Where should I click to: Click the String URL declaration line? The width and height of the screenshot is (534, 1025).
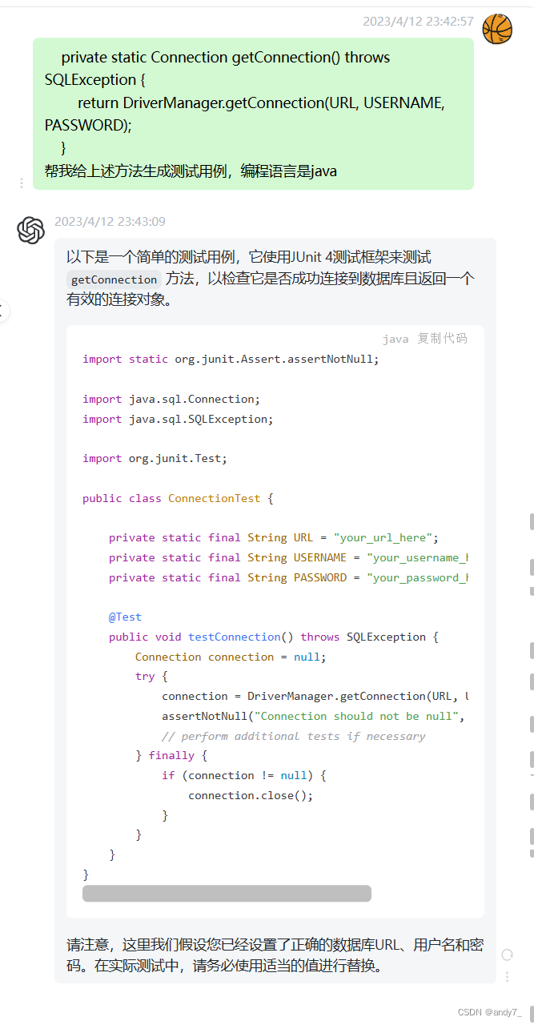274,537
